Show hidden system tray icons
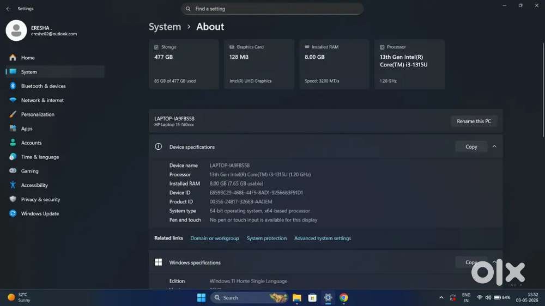Viewport: 545px width, 306px height. click(x=441, y=298)
